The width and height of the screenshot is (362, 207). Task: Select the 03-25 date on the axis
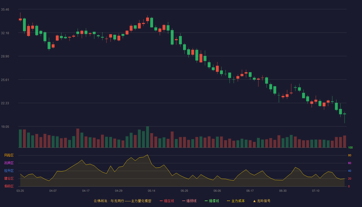20,191
